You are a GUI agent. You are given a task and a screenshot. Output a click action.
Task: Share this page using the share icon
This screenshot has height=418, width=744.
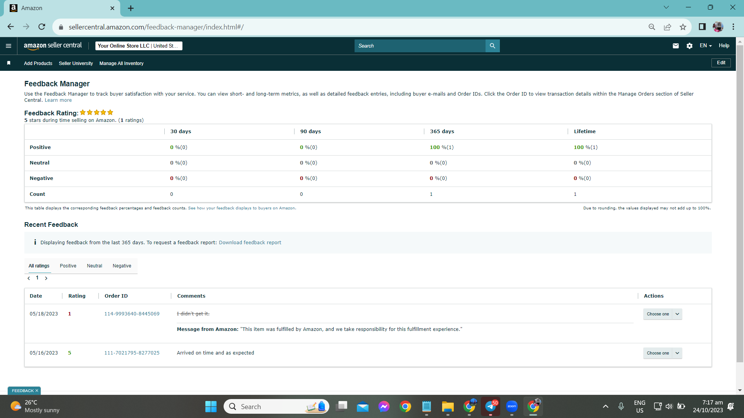667,27
